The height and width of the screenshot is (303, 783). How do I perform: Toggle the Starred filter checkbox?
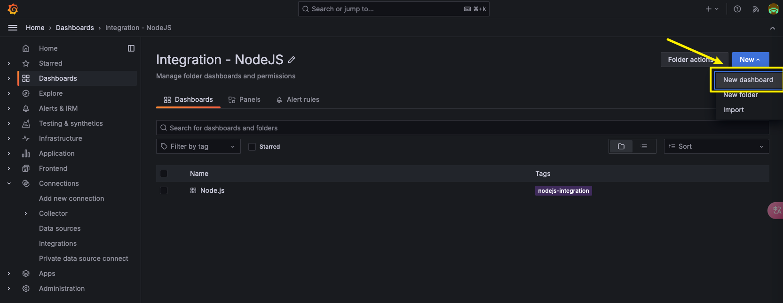click(x=252, y=147)
